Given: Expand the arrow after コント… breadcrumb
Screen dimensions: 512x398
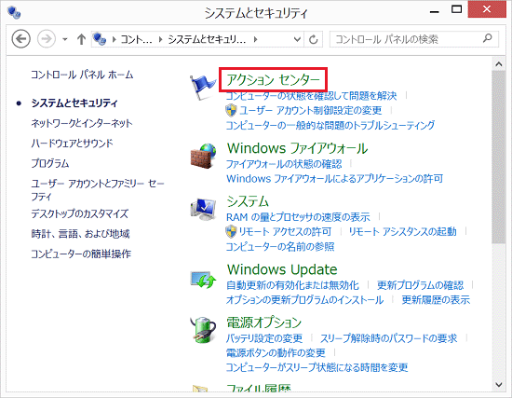Looking at the screenshot, I should point(160,39).
